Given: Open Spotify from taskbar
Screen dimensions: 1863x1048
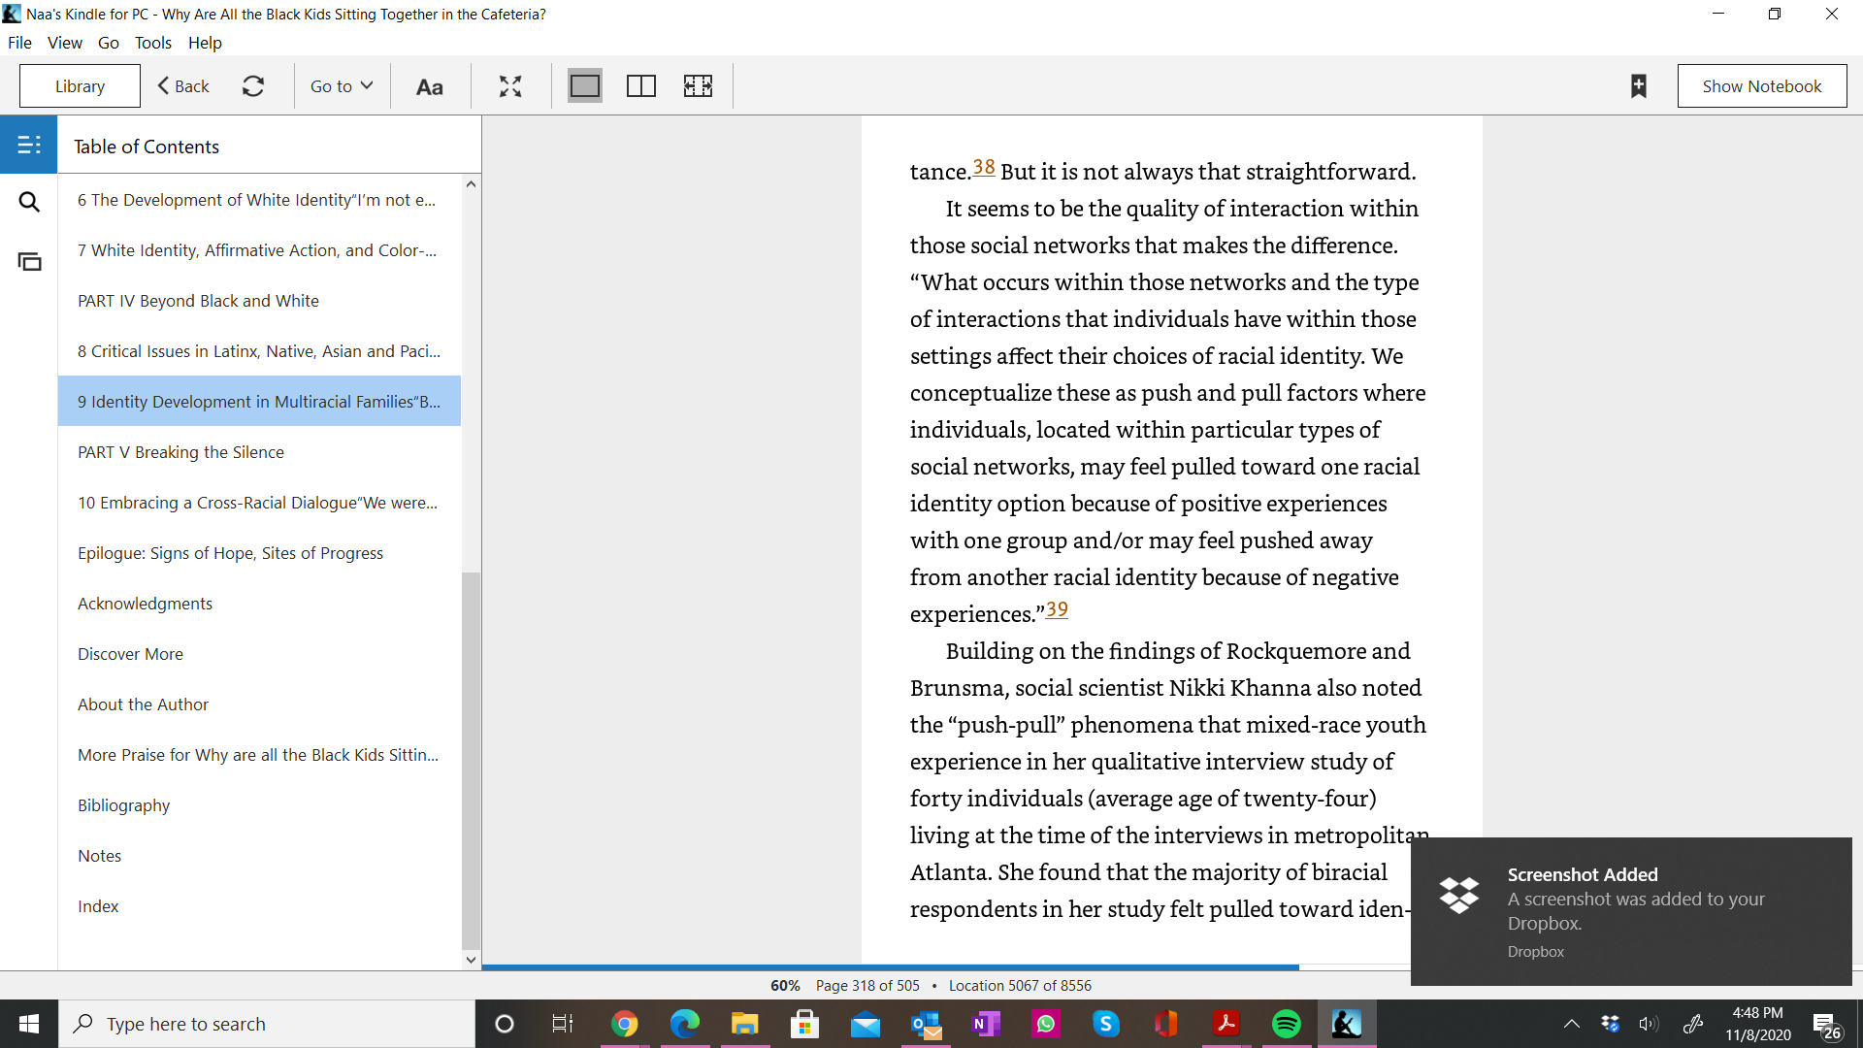Looking at the screenshot, I should click(x=1287, y=1024).
